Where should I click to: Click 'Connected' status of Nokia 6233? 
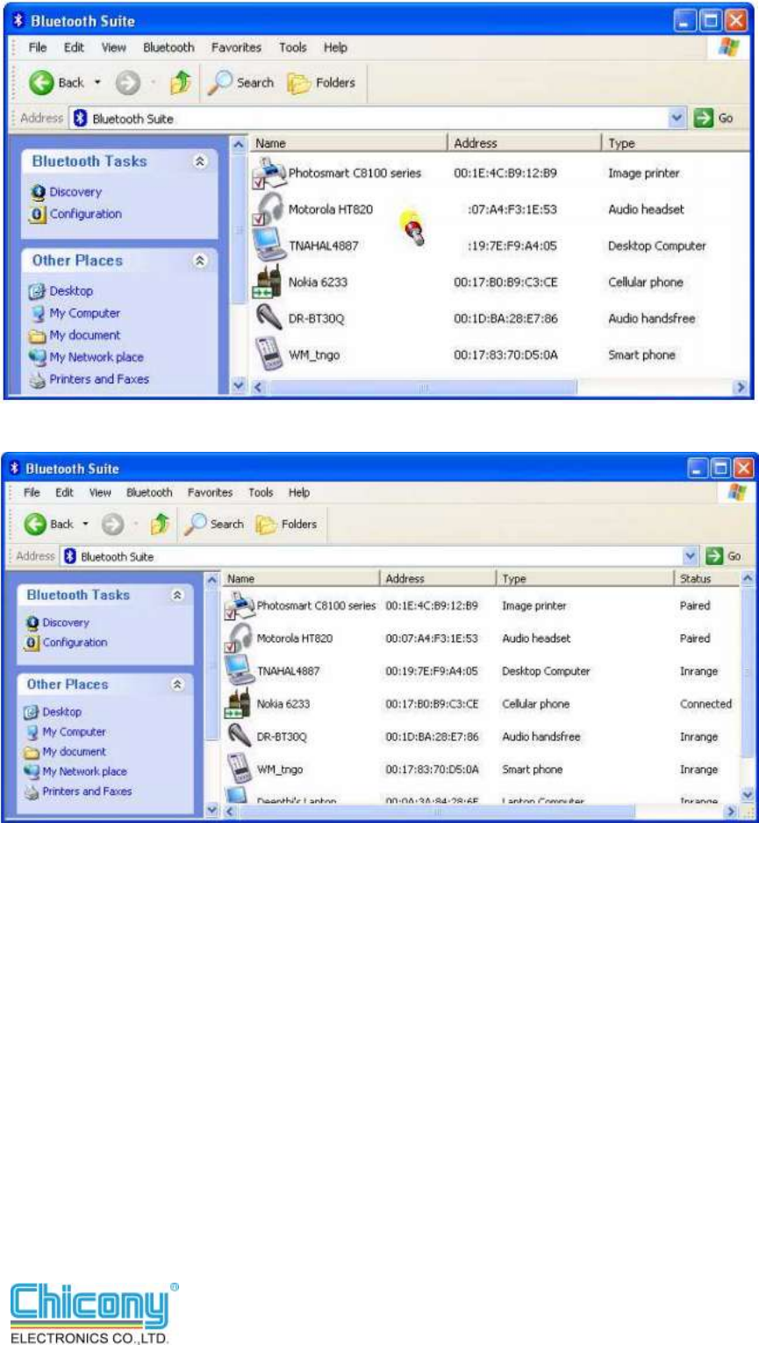coord(705,705)
